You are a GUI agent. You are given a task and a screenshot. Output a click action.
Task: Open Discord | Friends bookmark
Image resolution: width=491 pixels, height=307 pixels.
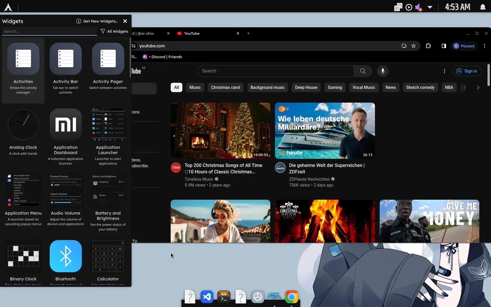click(162, 57)
